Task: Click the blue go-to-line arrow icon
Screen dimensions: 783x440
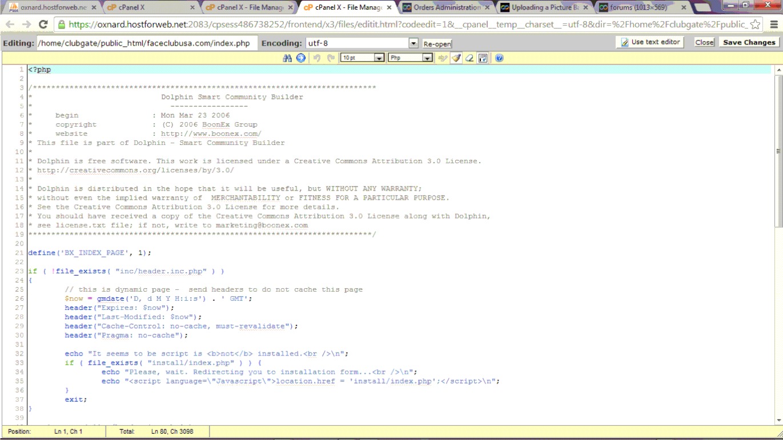Action: click(x=300, y=58)
